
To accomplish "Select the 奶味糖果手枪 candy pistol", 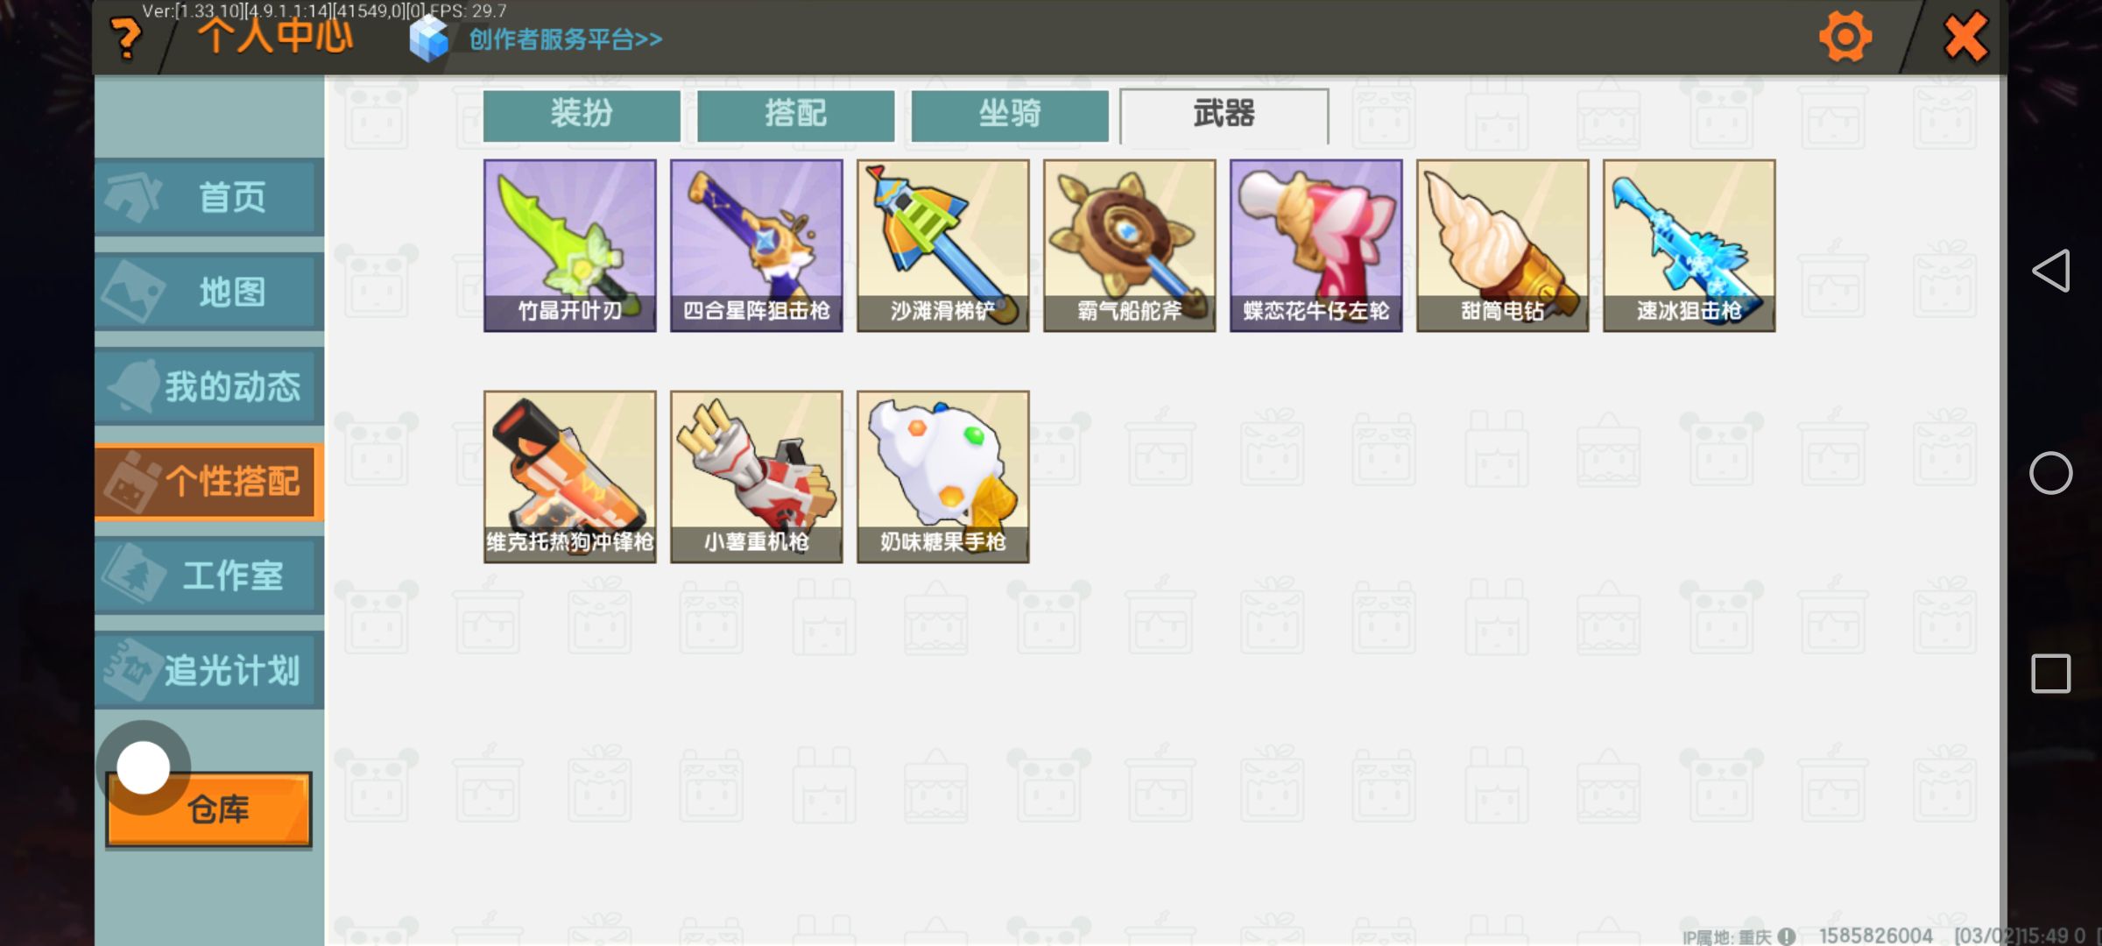I will pos(943,477).
